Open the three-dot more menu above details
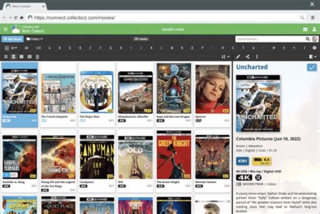 tap(257, 57)
